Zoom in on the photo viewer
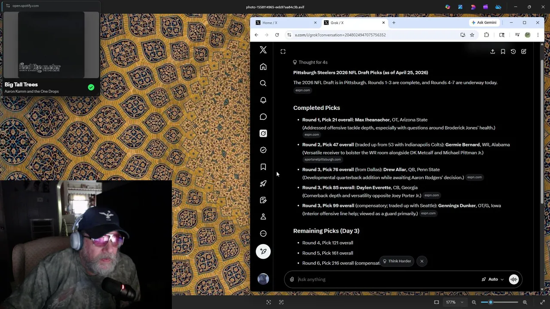 click(x=525, y=302)
